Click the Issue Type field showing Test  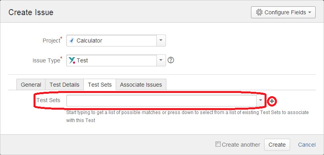coord(116,60)
